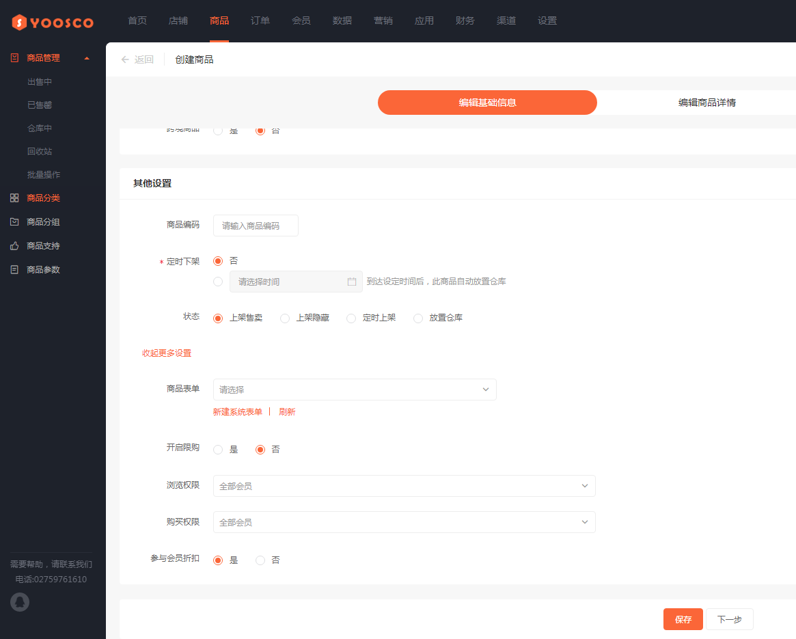Select 否 for the cross-border option
The width and height of the screenshot is (796, 639).
point(260,131)
